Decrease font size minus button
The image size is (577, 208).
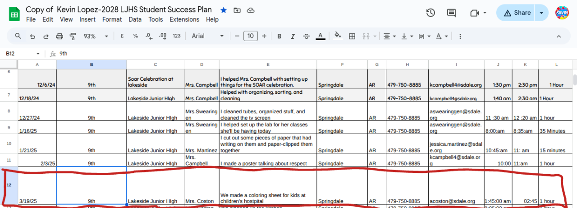pos(237,36)
